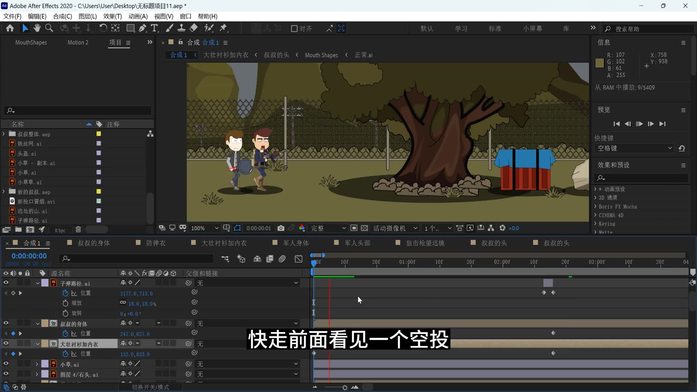Viewport: 697px width, 392px height.
Task: Hide the 叔叔的身体 layer
Action: 6,323
